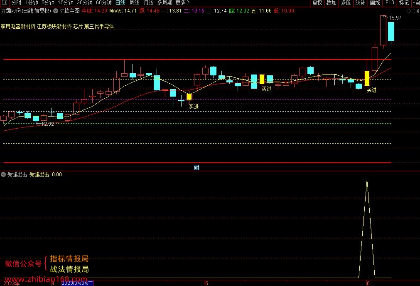Open the 多周期 multi-period view
Image resolution: width=420 pixels, height=286 pixels.
click(x=165, y=2)
